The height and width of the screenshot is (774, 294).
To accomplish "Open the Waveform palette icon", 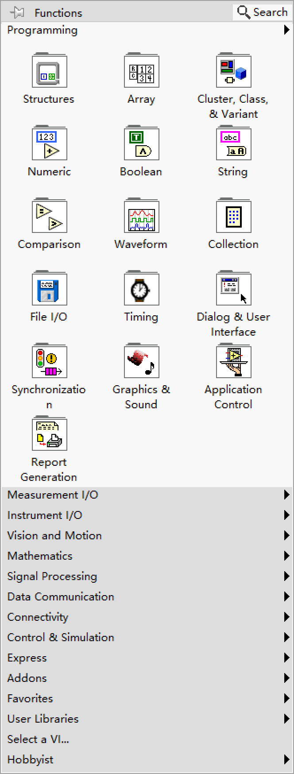I will click(x=141, y=216).
